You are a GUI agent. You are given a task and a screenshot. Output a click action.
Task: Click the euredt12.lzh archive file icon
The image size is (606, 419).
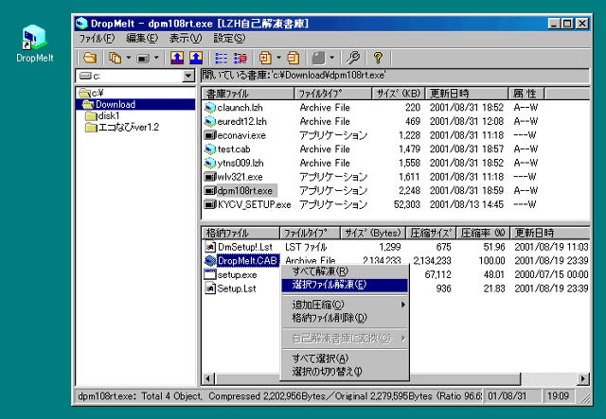tap(209, 121)
